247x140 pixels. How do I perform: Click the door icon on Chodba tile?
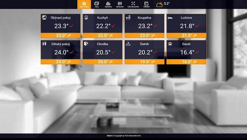point(86,44)
